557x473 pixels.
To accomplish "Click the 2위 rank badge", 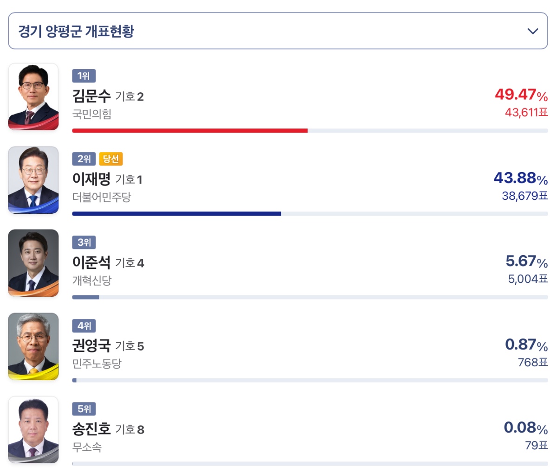I will (84, 159).
